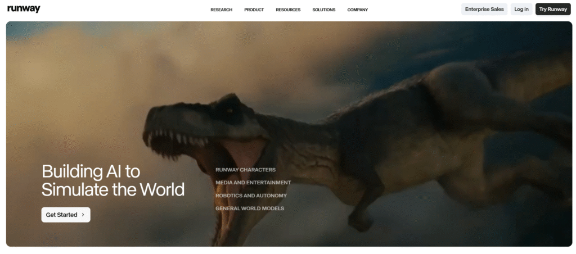Open the Company menu item
Screen dimensions: 576x254
(x=357, y=10)
